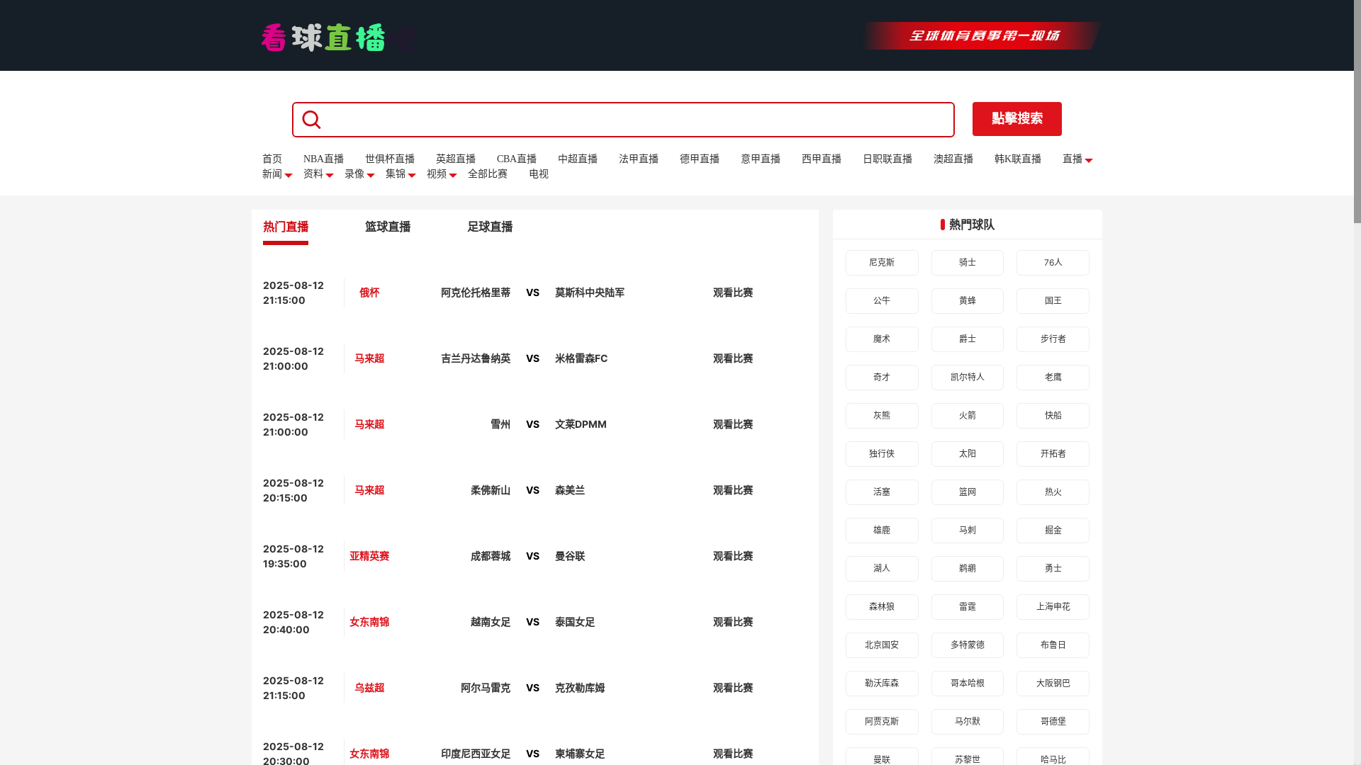1361x765 pixels.
Task: Select hot team 上海申花
Action: point(1053,607)
